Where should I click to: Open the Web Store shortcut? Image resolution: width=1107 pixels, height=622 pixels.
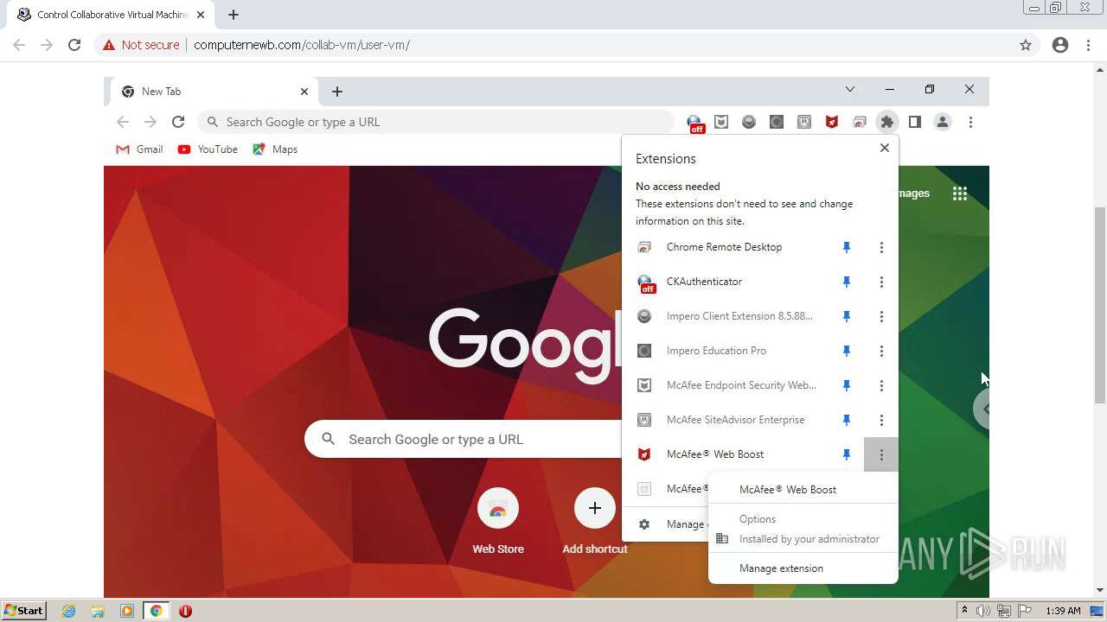498,521
